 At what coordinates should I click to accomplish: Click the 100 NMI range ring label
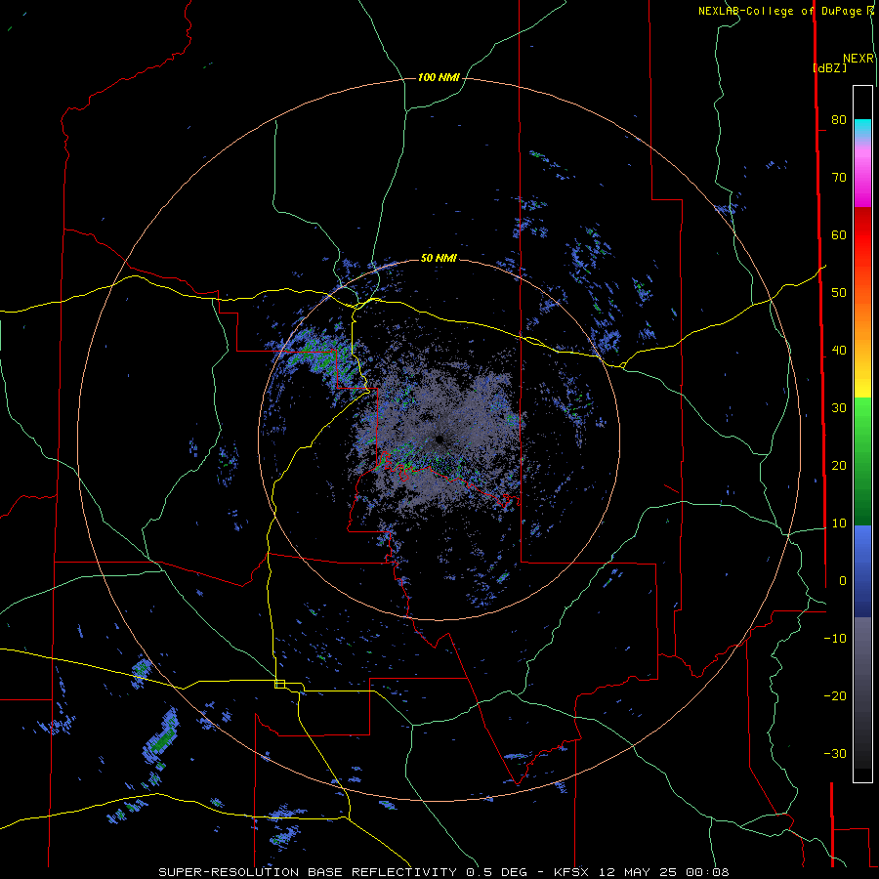[x=439, y=77]
